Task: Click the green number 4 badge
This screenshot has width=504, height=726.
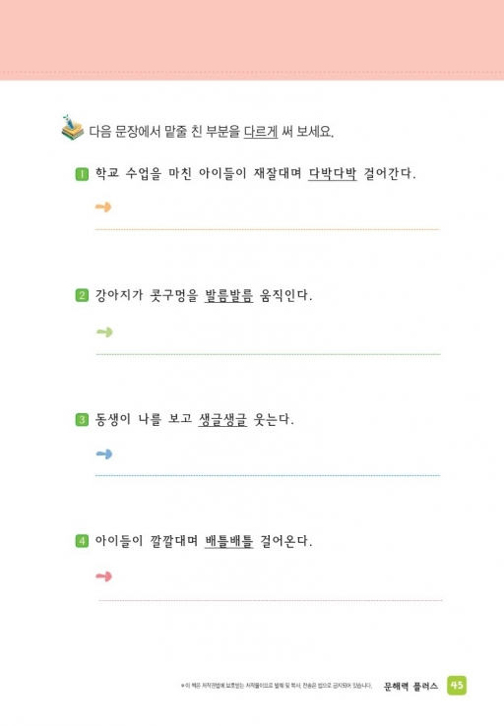Action: (82, 541)
